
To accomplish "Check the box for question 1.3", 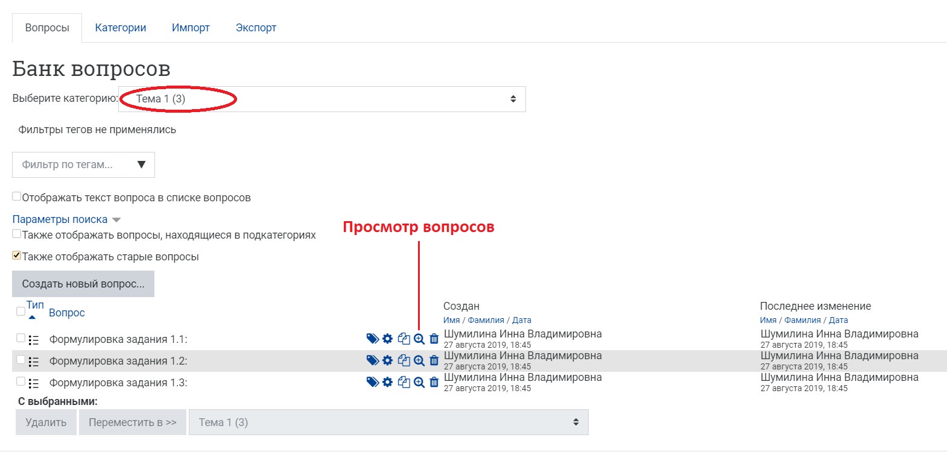I will coord(21,381).
